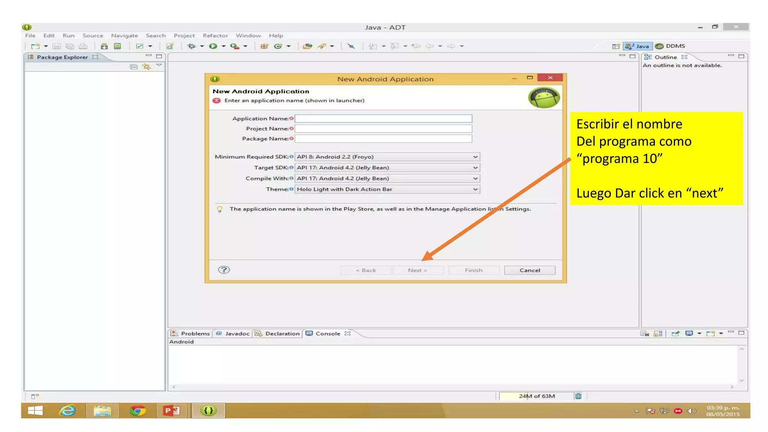This screenshot has height=432, width=768.
Task: Toggle Link with Editor in Package Explorer
Action: click(146, 67)
